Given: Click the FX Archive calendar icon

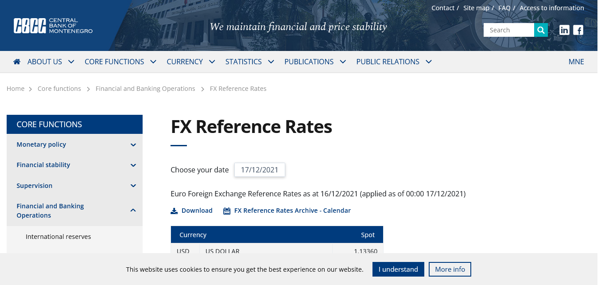Looking at the screenshot, I should pos(227,211).
